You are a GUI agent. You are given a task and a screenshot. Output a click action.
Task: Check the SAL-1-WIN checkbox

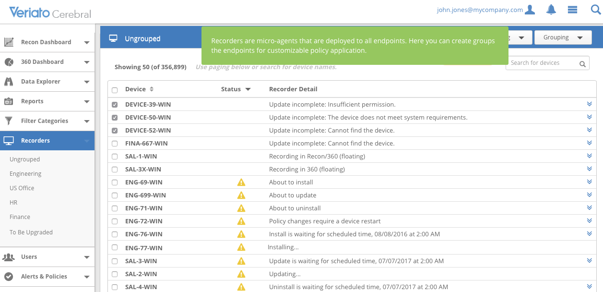(115, 157)
